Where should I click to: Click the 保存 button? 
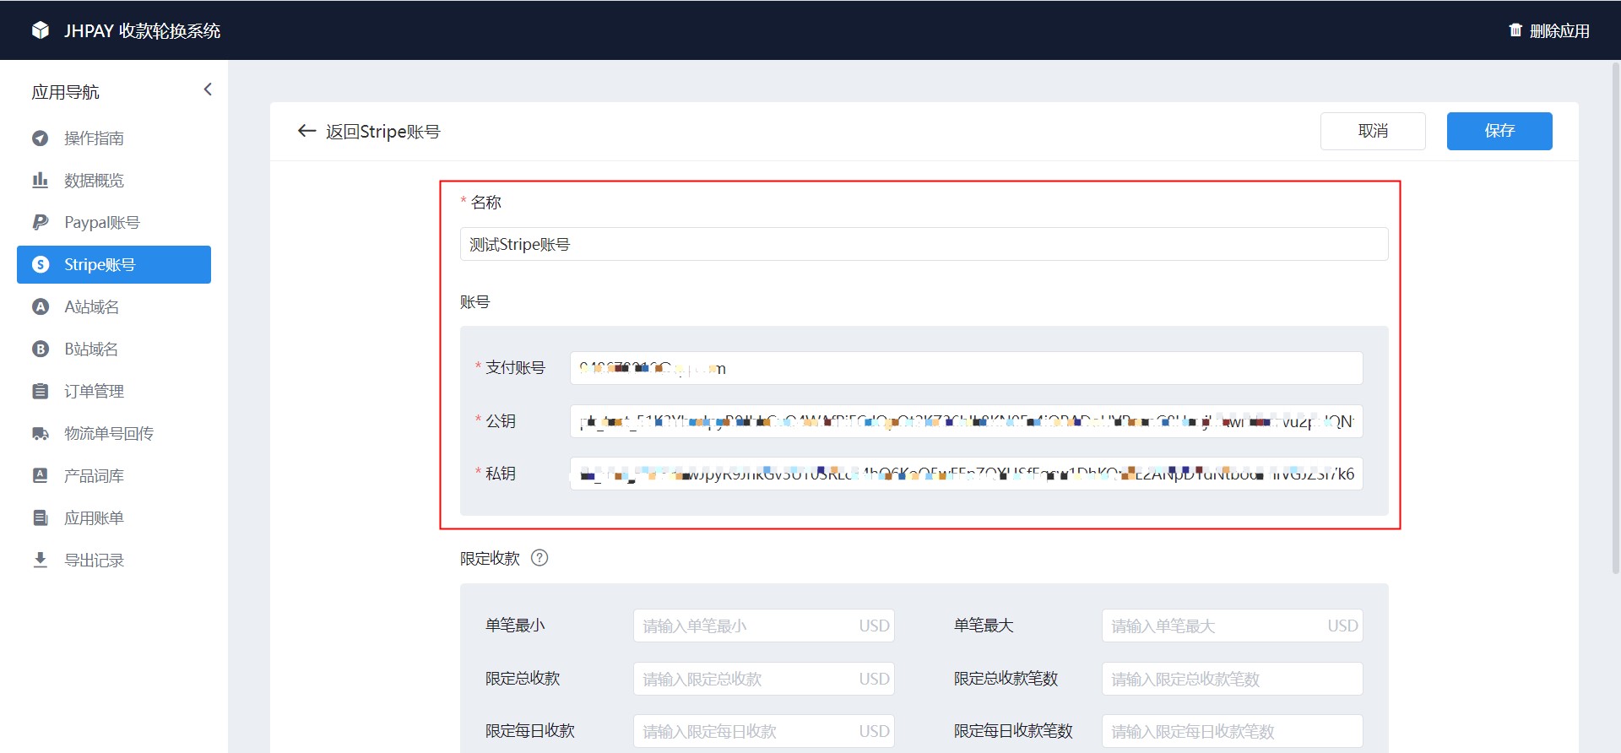(x=1499, y=131)
